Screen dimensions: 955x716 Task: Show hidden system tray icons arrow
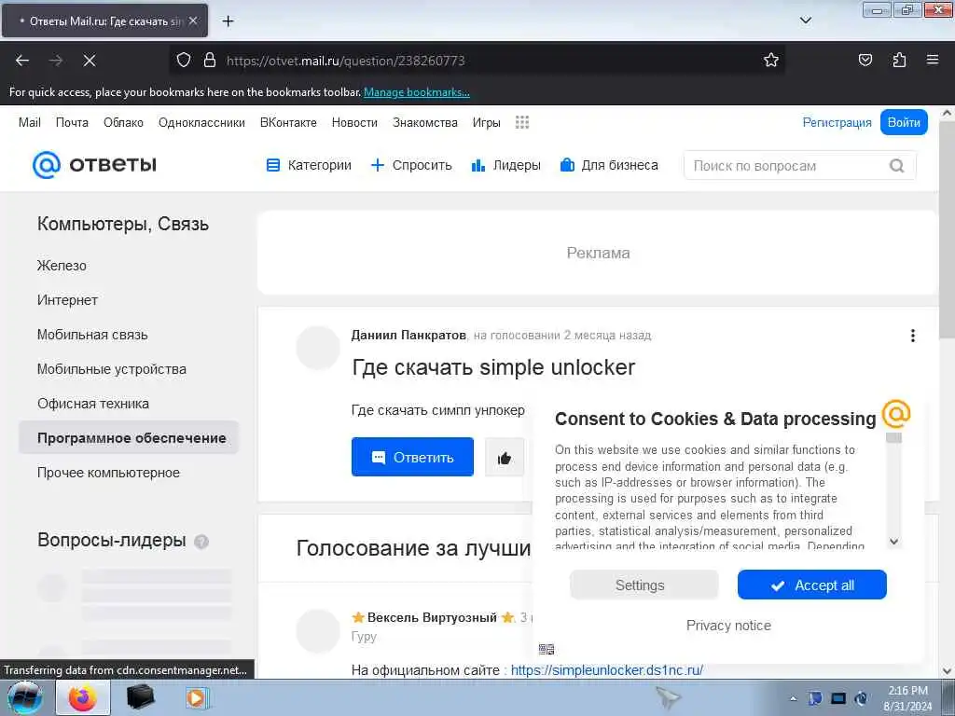tap(793, 699)
